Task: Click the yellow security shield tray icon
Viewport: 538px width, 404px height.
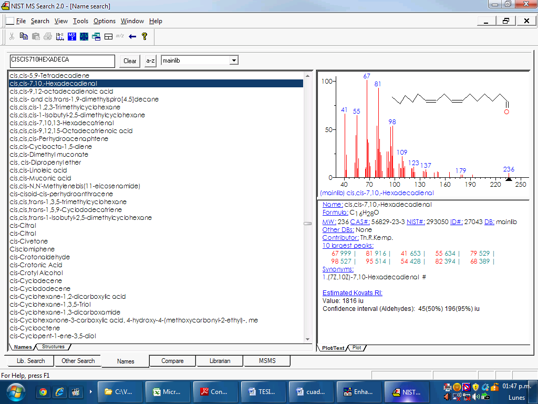Action: (x=475, y=387)
